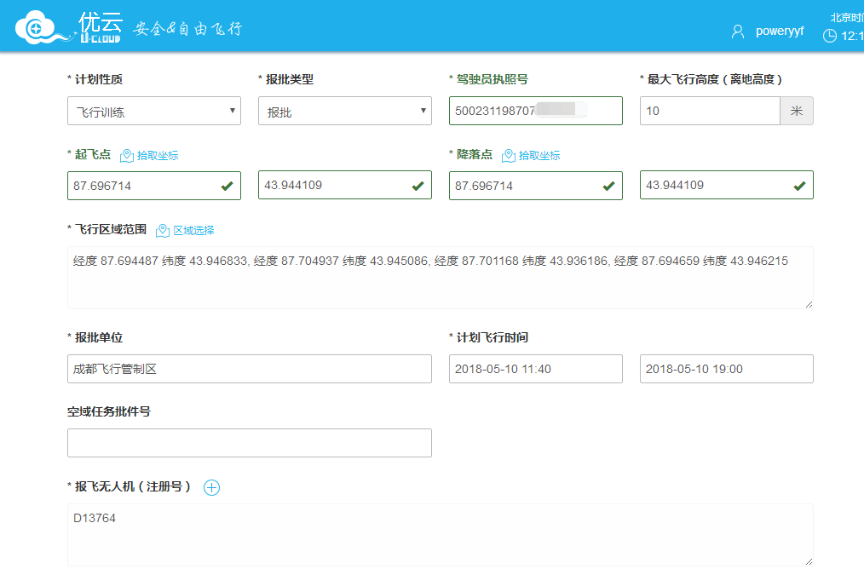Click the empty 空域任务批件号 input
Image resolution: width=864 pixels, height=569 pixels.
click(x=249, y=443)
